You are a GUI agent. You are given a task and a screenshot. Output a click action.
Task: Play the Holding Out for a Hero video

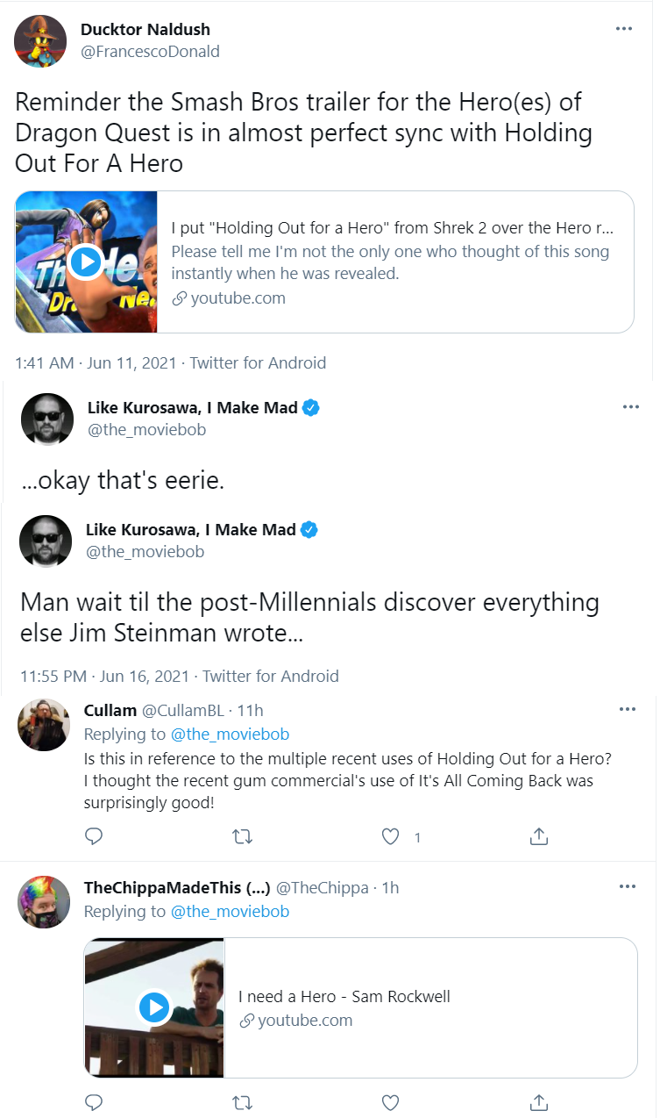[86, 262]
